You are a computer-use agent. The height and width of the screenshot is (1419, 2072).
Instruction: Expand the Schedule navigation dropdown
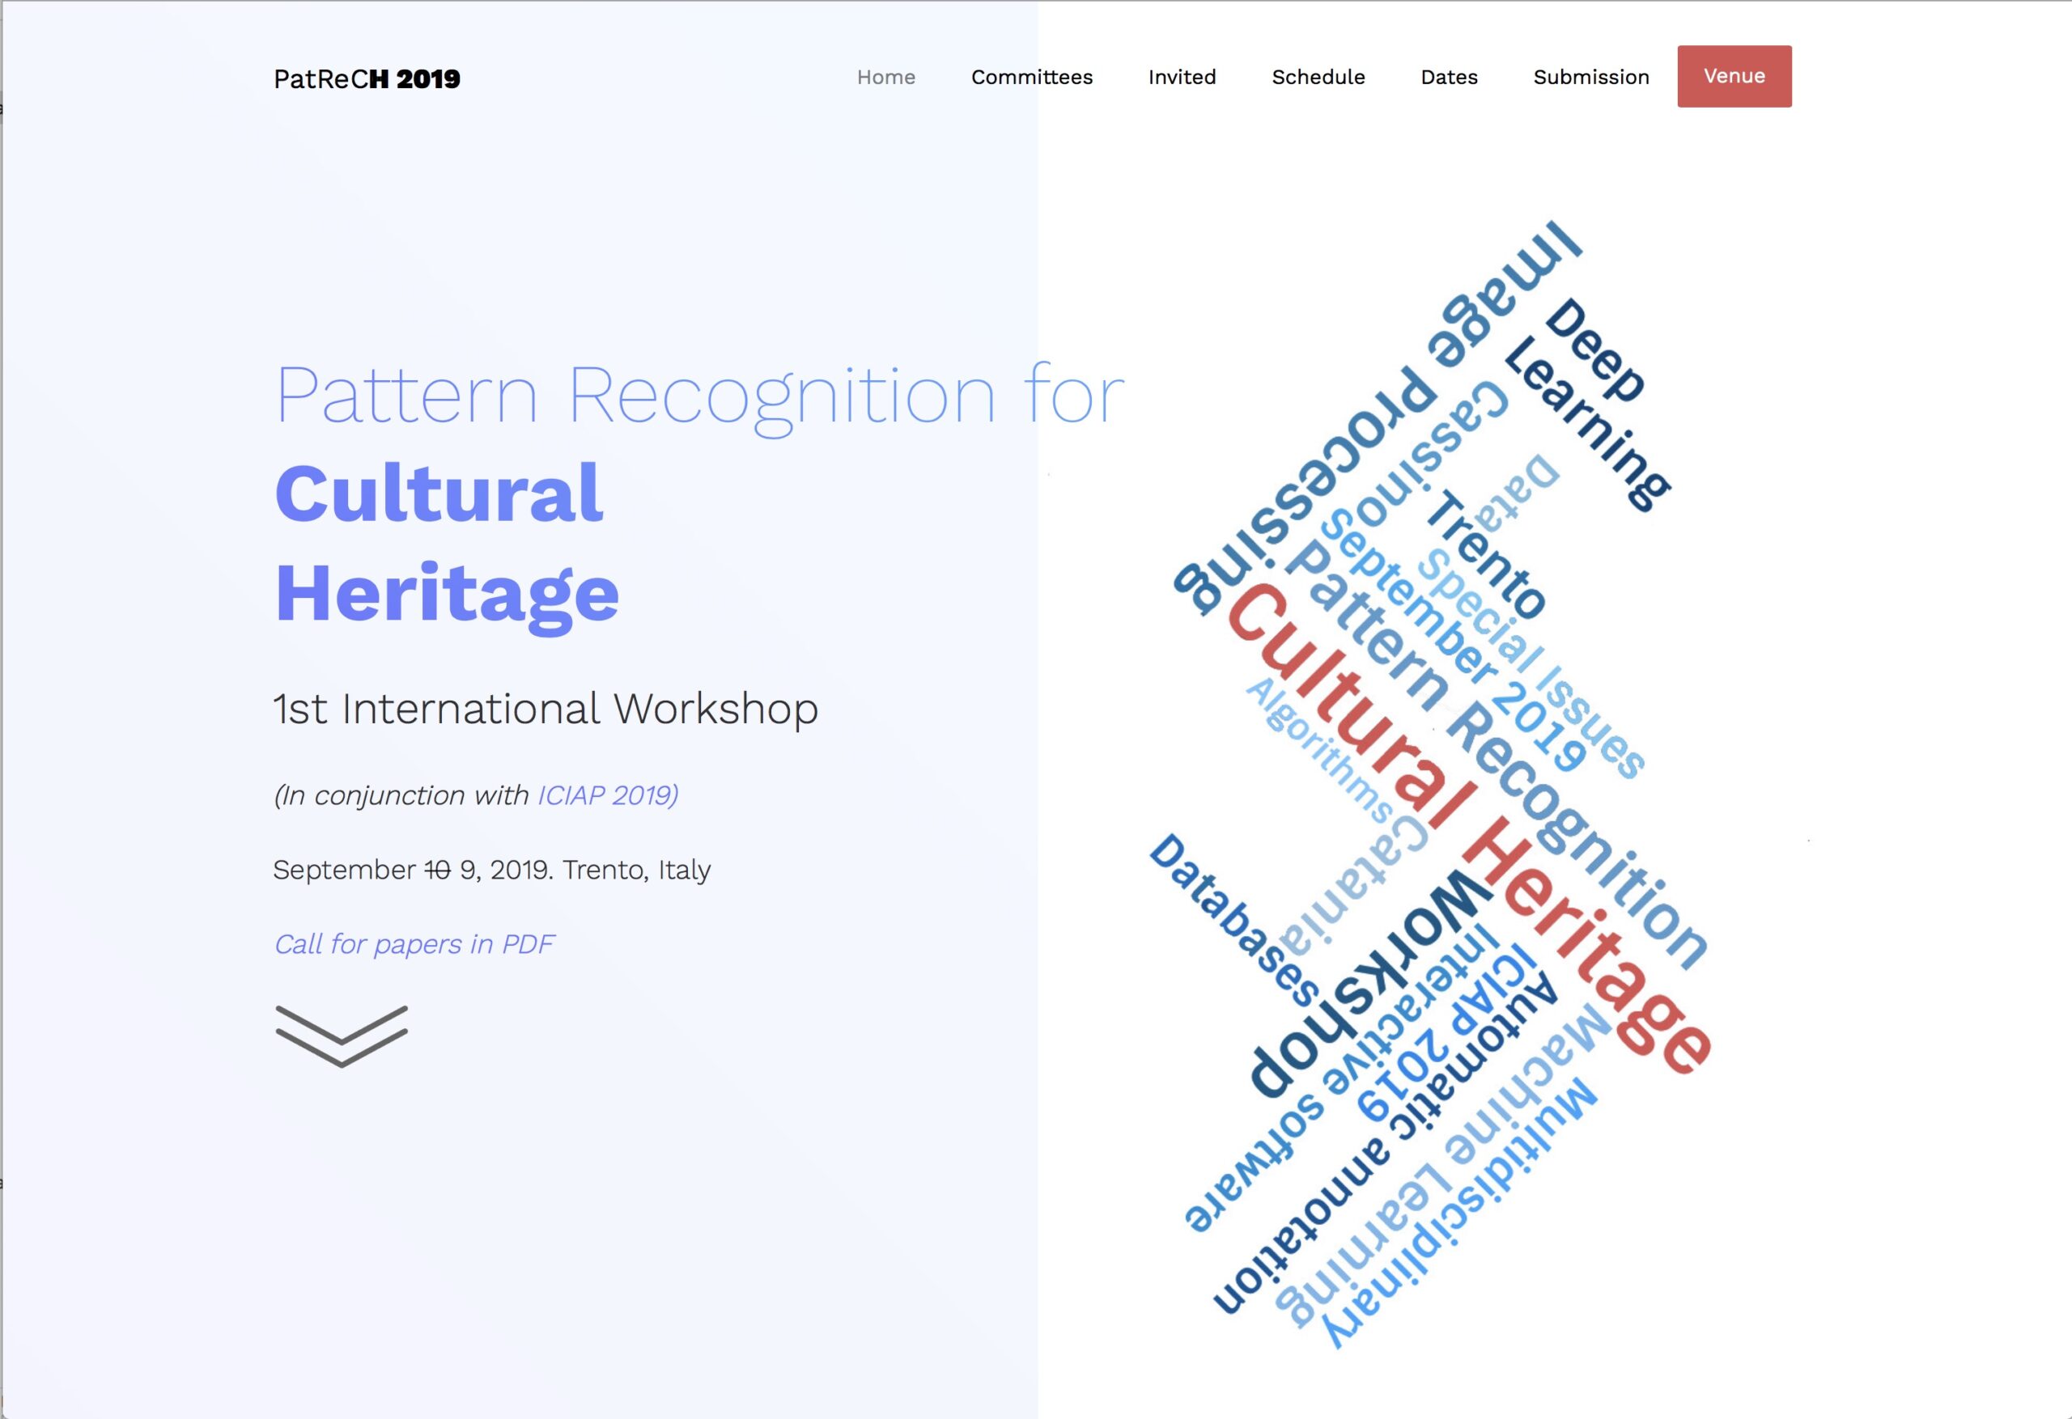[x=1321, y=77]
